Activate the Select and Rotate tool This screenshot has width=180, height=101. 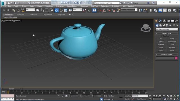click(61, 10)
